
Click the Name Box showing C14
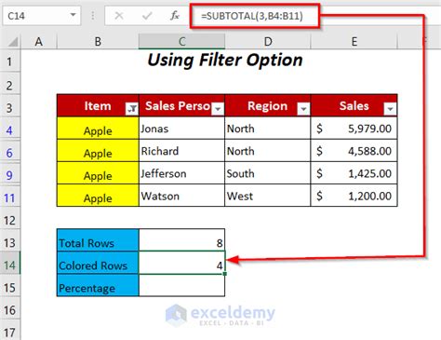point(42,16)
